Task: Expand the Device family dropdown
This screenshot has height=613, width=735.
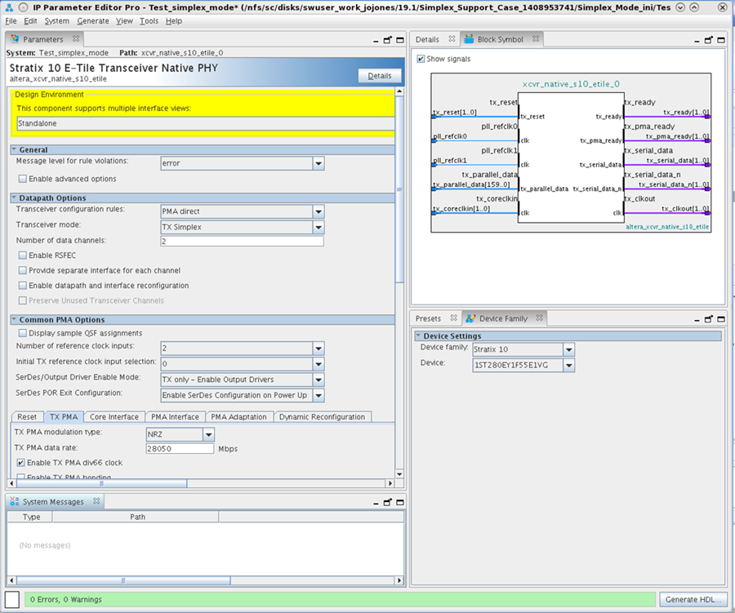Action: tap(568, 349)
